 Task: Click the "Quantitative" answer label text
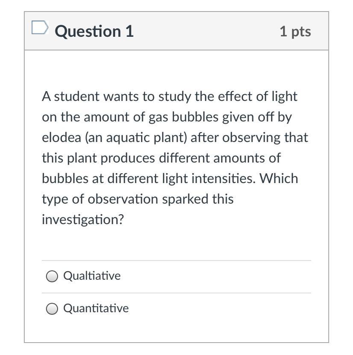(x=96, y=308)
